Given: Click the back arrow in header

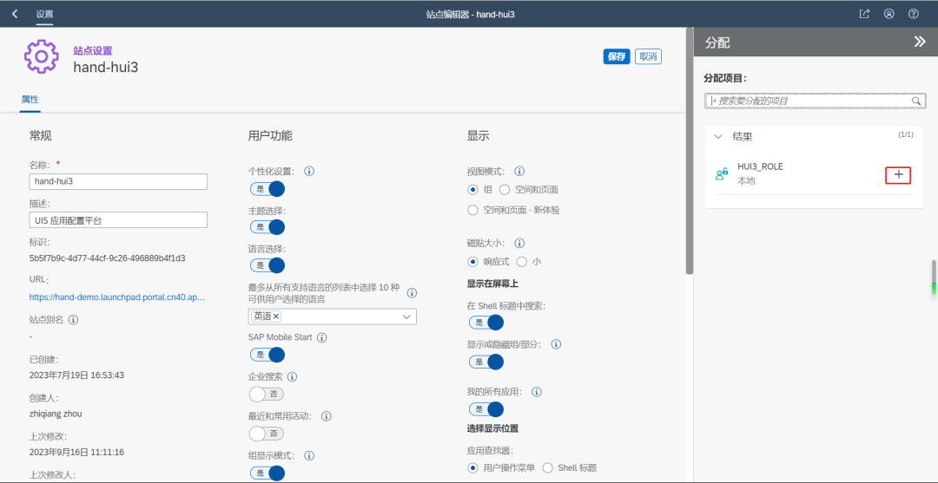Looking at the screenshot, I should [15, 13].
